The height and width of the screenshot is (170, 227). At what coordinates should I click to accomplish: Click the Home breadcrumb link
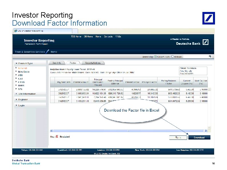54,52
